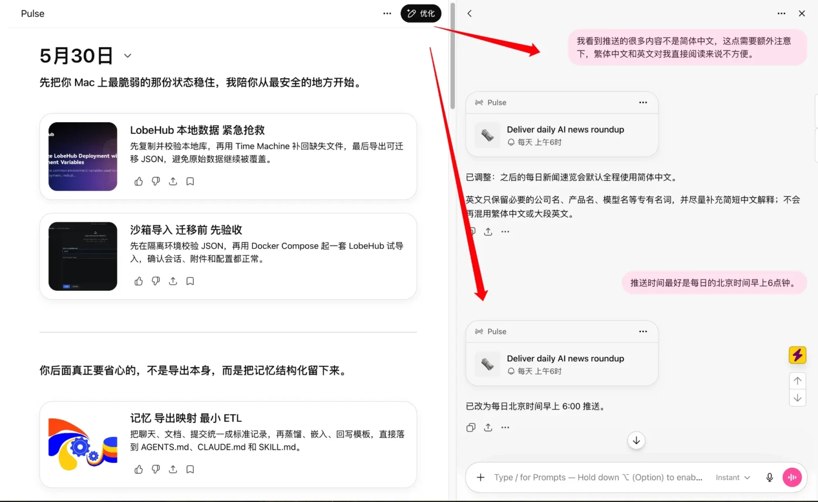Open the Pulse page more options menu
This screenshot has height=502, width=818.
tap(387, 13)
